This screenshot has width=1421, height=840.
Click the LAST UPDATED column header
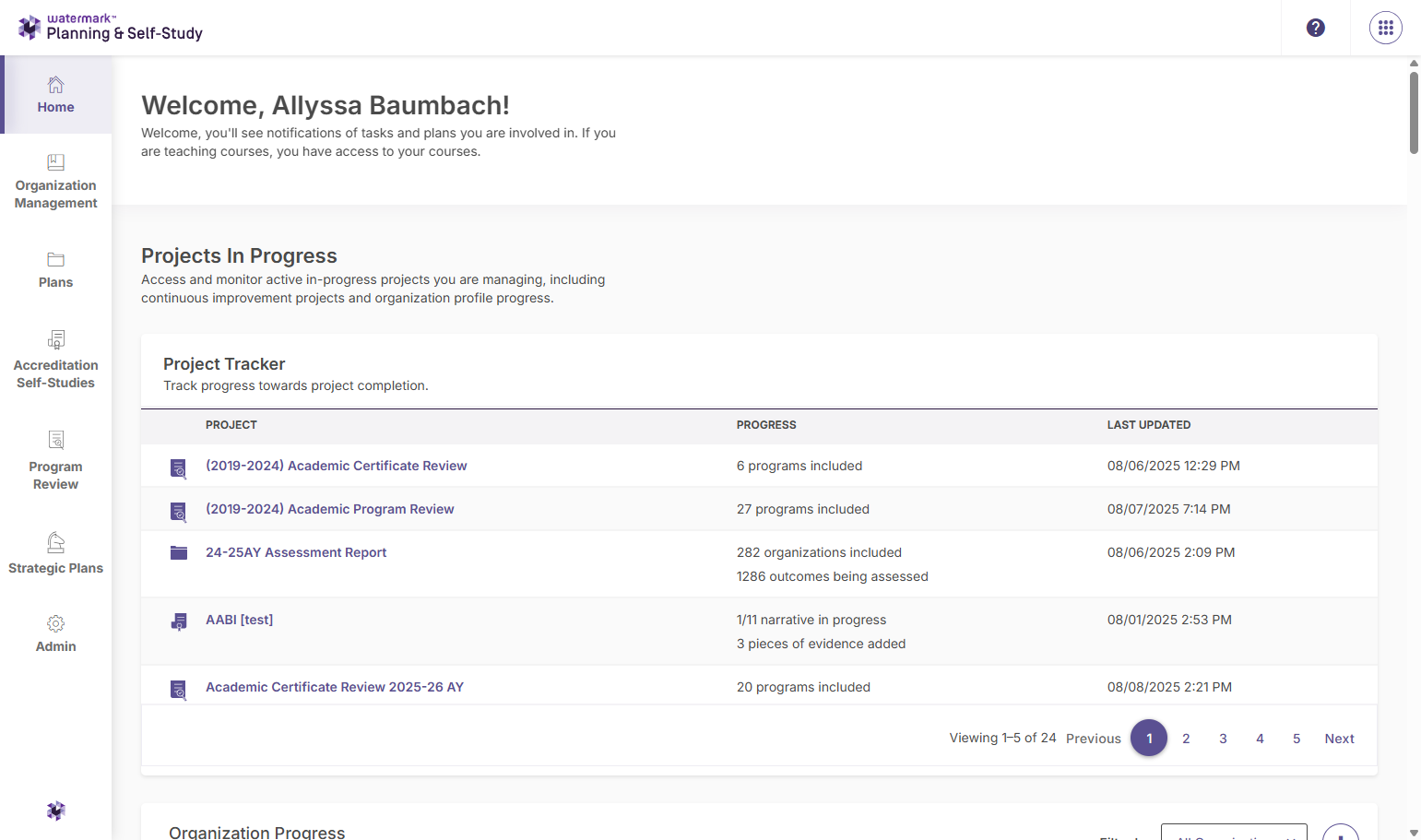point(1149,425)
